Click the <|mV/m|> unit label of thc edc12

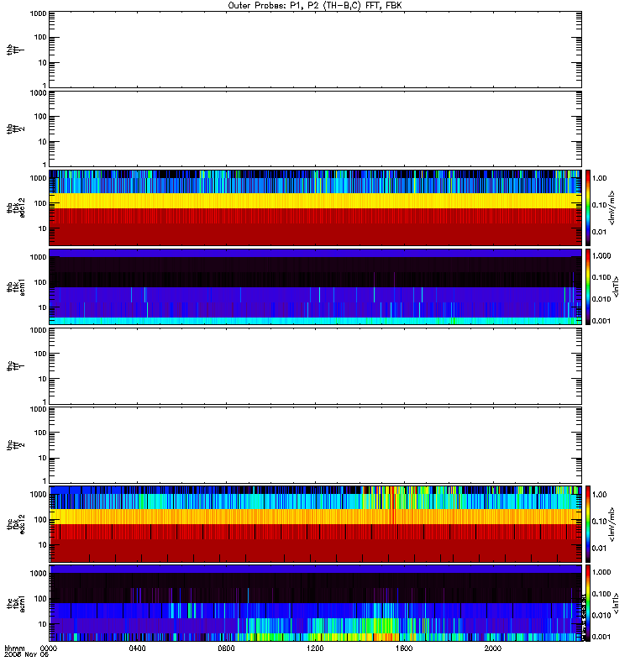[x=612, y=524]
